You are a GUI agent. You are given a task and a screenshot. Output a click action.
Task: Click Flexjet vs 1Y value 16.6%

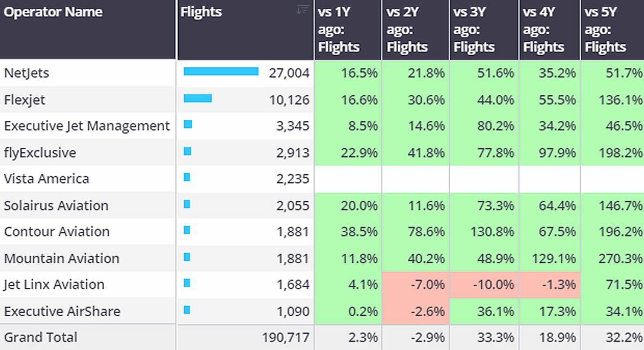(x=360, y=100)
